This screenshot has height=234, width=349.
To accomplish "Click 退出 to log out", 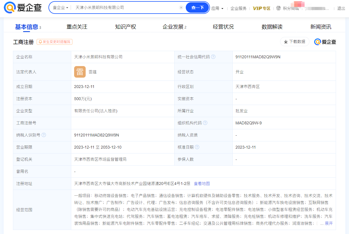I will pyautogui.click(x=341, y=8).
